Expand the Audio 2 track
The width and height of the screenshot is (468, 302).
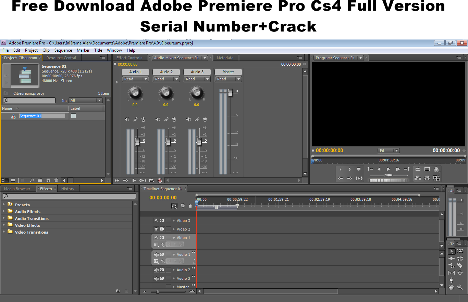point(174,270)
